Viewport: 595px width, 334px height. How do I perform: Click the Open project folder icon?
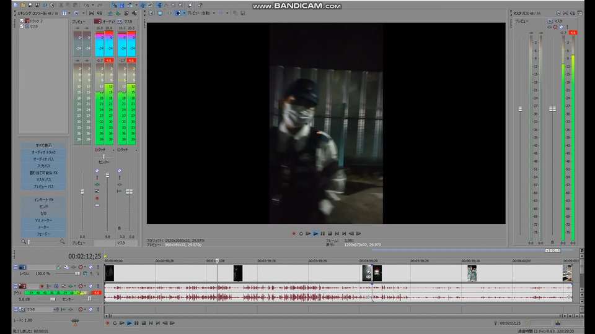[24, 5]
